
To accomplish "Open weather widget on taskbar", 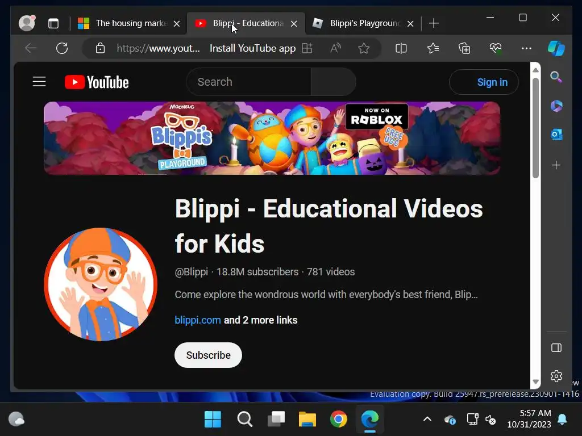I will tap(16, 420).
